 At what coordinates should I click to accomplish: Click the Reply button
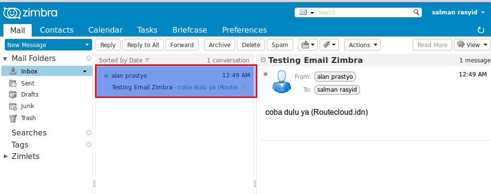(x=108, y=45)
